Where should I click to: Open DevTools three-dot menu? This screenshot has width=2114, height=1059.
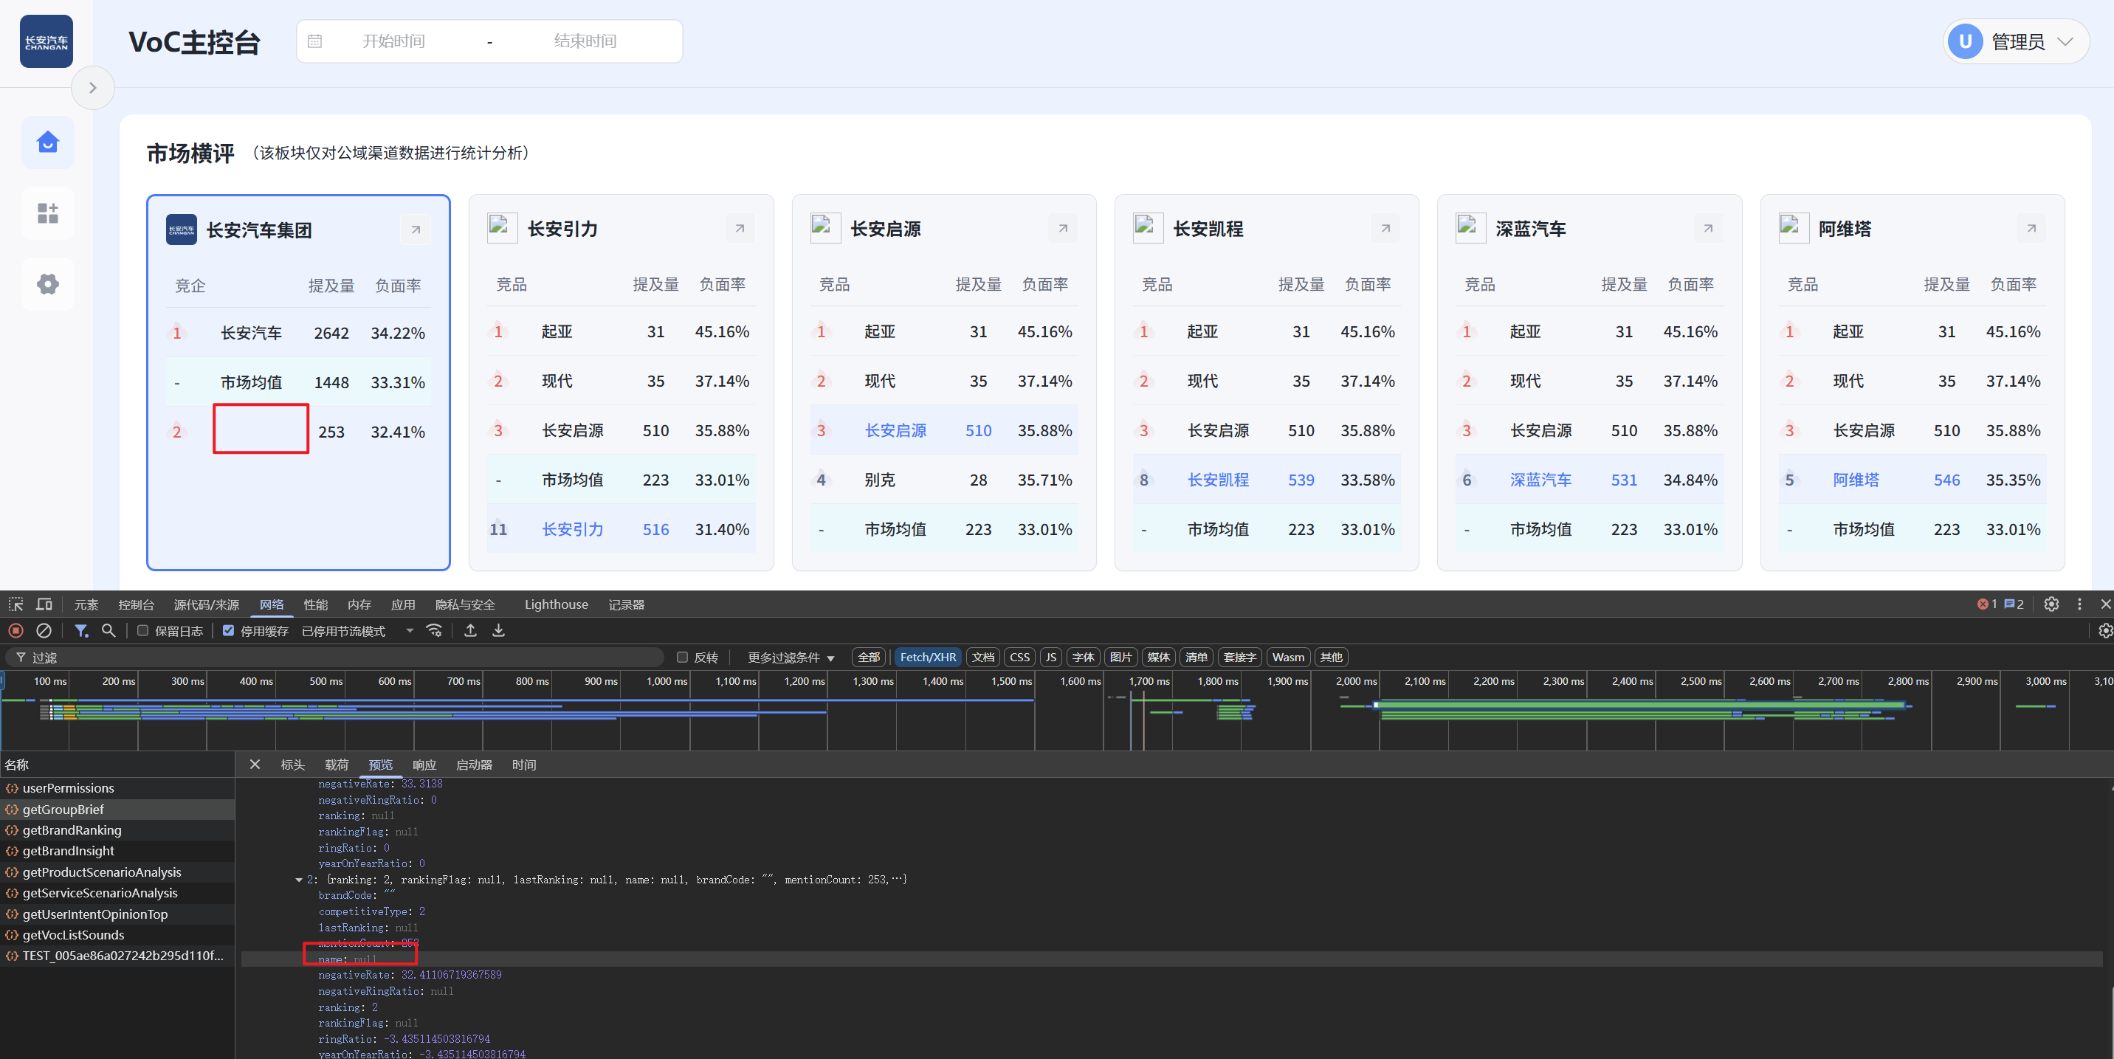[x=2079, y=604]
